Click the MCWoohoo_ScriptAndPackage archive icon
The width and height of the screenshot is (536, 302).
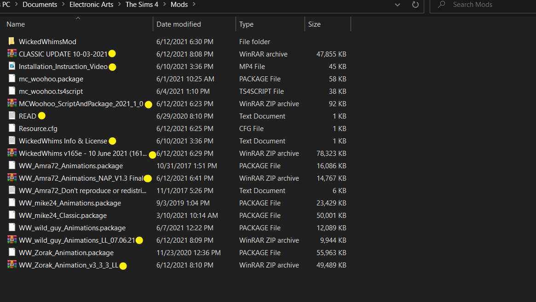click(x=12, y=103)
